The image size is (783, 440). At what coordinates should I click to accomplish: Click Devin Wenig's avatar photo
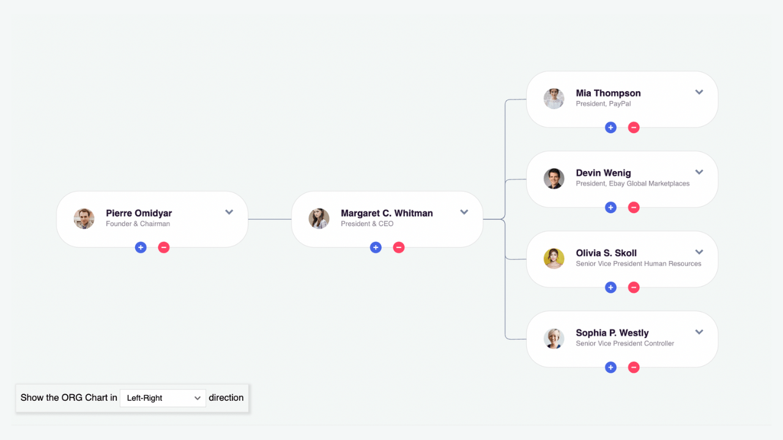554,179
